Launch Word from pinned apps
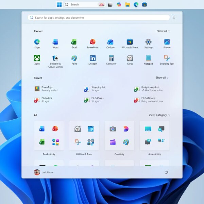Image resolution: width=204 pixels, height=204 pixels. (55, 44)
